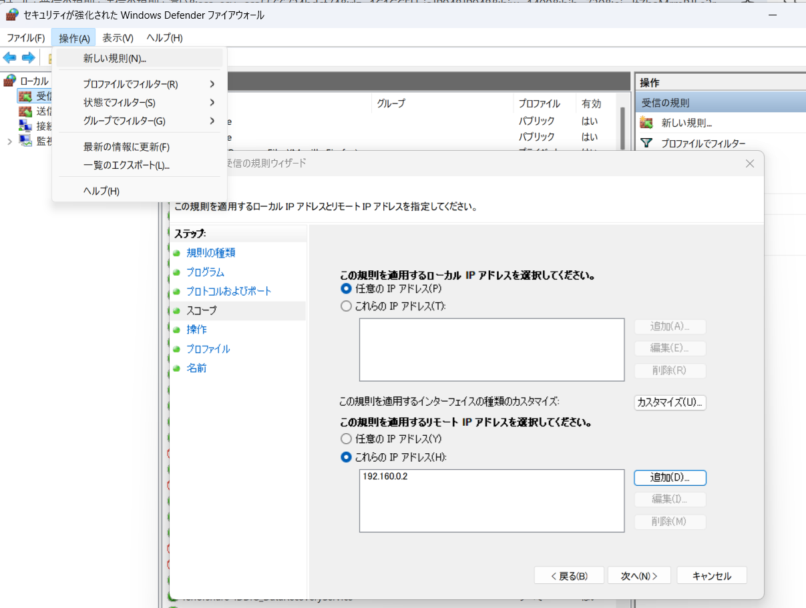Screen dimensions: 806x608
Task: Select the 送信 rules icon in the tree
Action: tap(25, 111)
